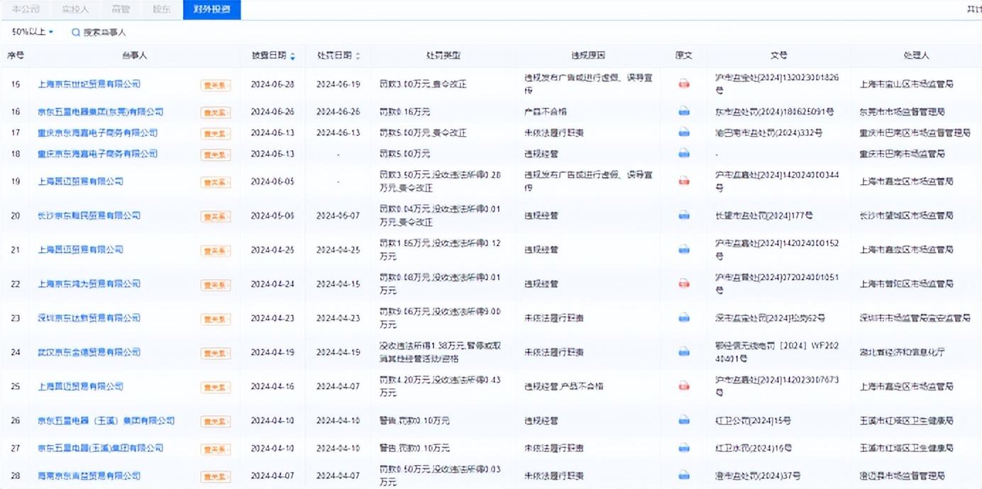This screenshot has height=489, width=982.
Task: Open the original document icon in row 27
Action: click(x=683, y=448)
